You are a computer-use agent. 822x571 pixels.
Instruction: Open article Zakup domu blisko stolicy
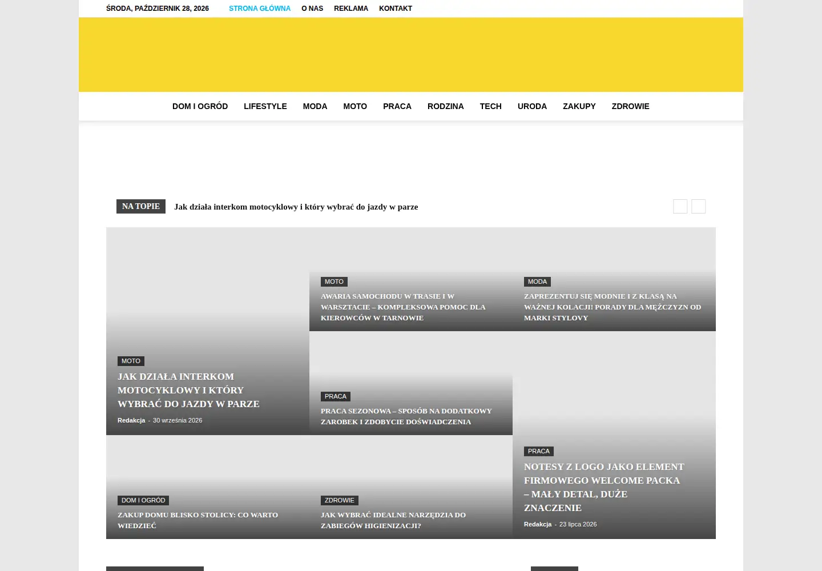tap(198, 520)
